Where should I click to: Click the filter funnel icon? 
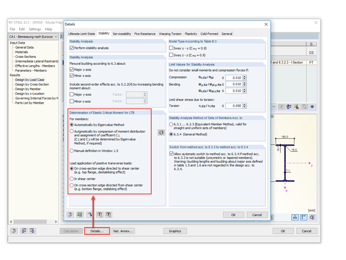pos(281,107)
